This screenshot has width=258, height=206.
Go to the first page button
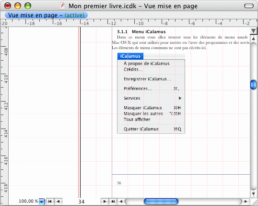click(50, 201)
